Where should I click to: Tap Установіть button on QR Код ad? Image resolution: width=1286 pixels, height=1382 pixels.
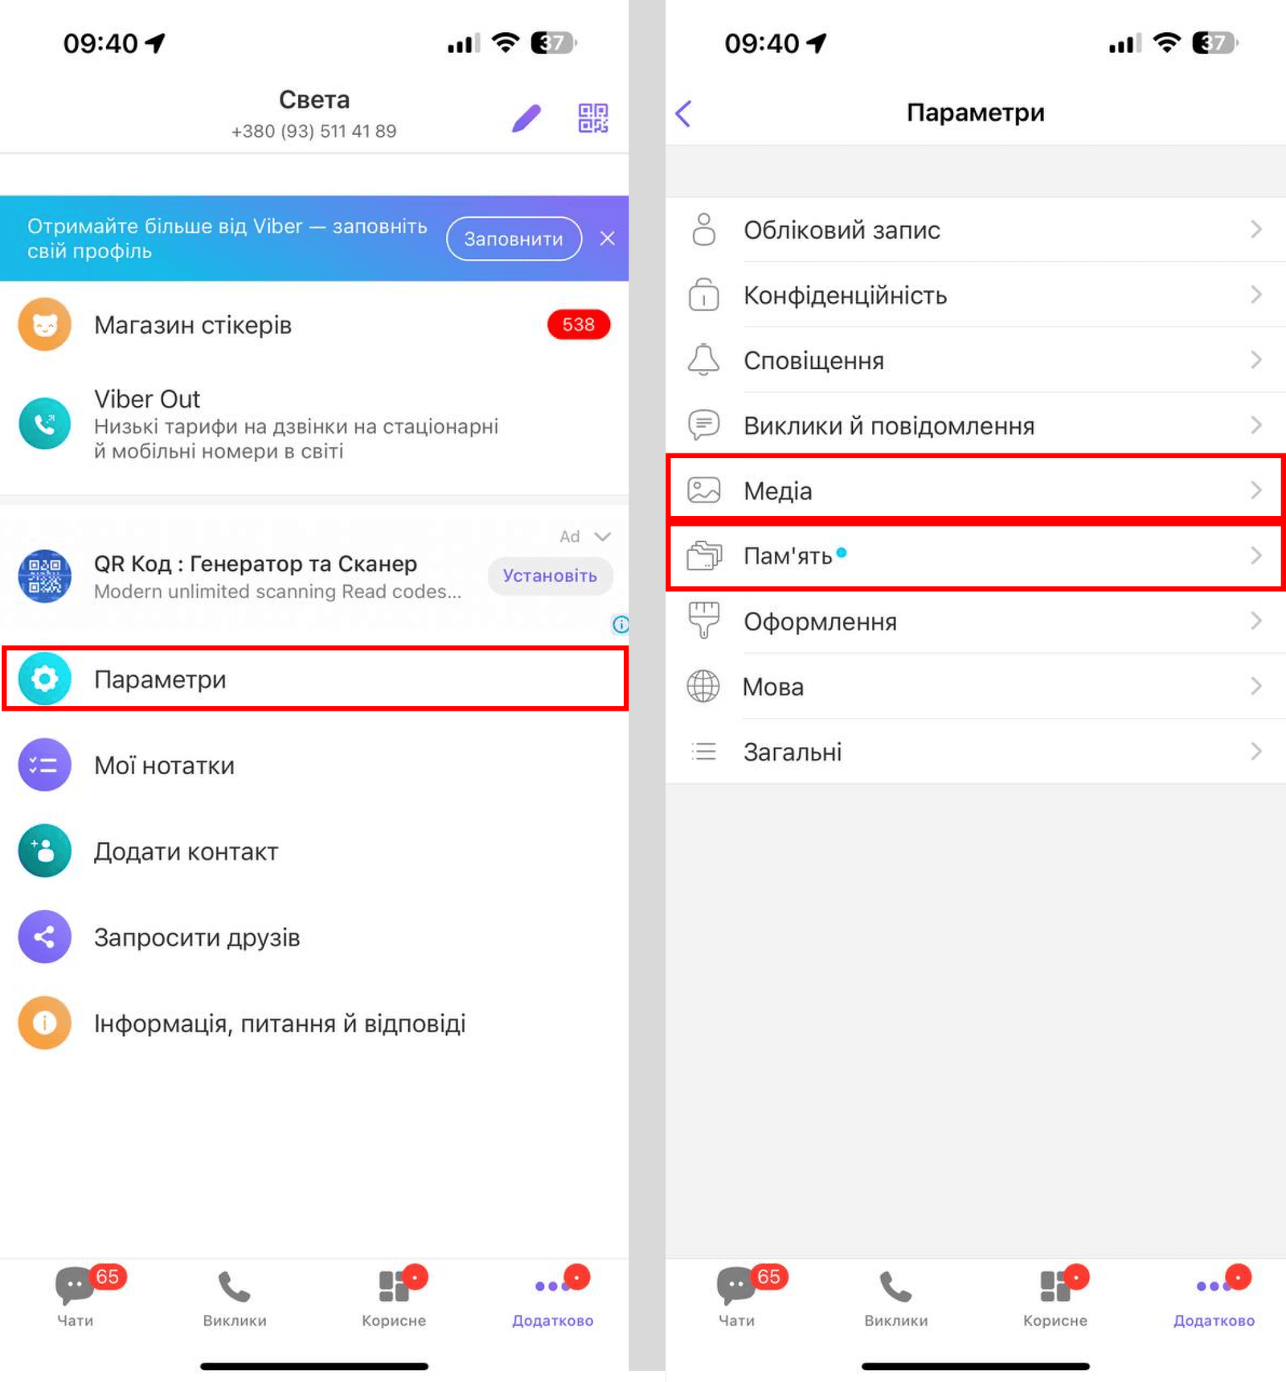pos(550,576)
